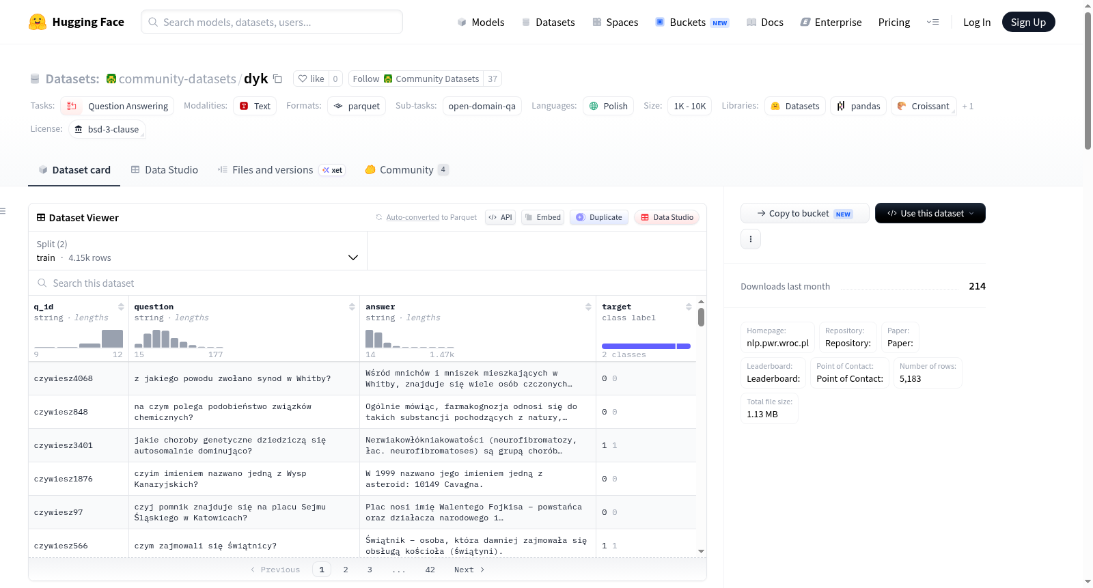The image size is (1093, 588).
Task: Copy the dataset name with the copy icon
Action: coord(277,79)
